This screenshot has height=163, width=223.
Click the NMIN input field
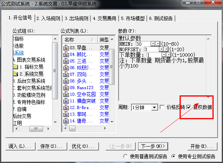(x=143, y=44)
